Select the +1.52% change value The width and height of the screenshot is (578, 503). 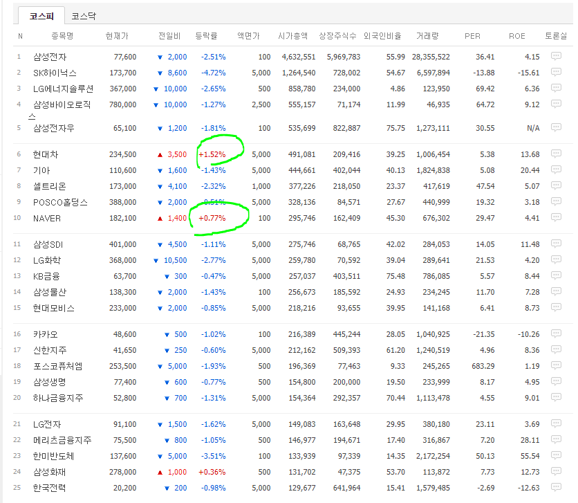click(212, 154)
